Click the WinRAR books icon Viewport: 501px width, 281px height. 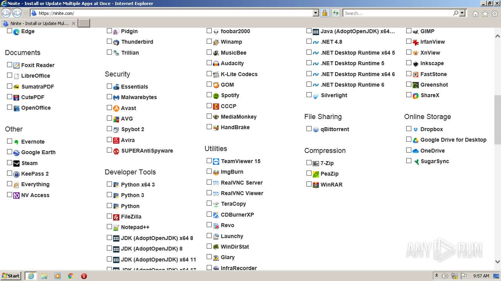click(x=316, y=185)
